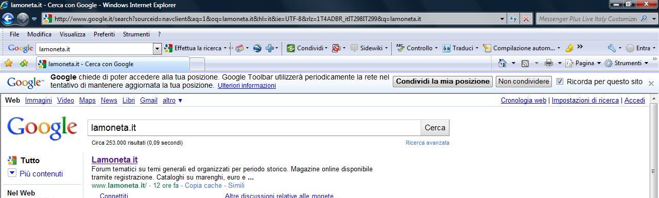This screenshot has height=198, width=659.
Task: Open the Print dropdown arrow
Action: click(560, 63)
